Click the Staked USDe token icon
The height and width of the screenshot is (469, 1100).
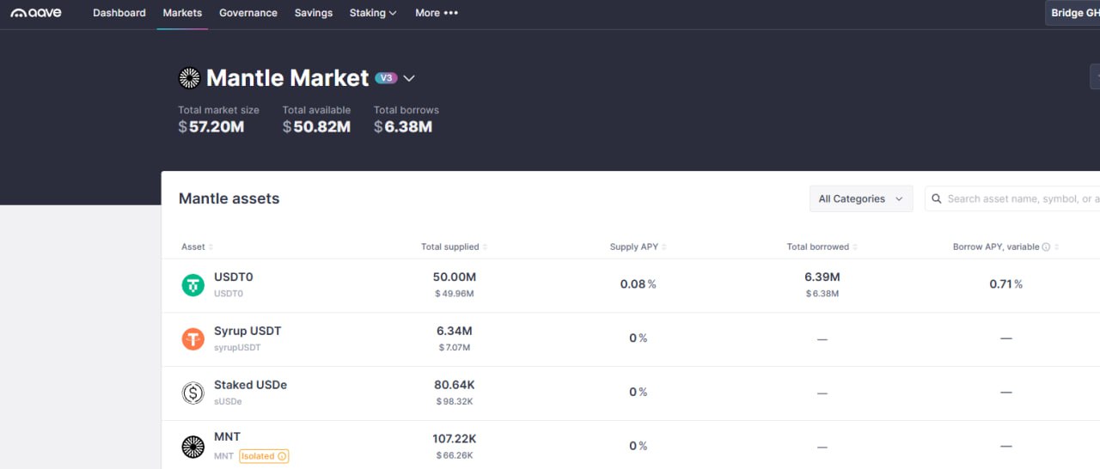tap(193, 393)
